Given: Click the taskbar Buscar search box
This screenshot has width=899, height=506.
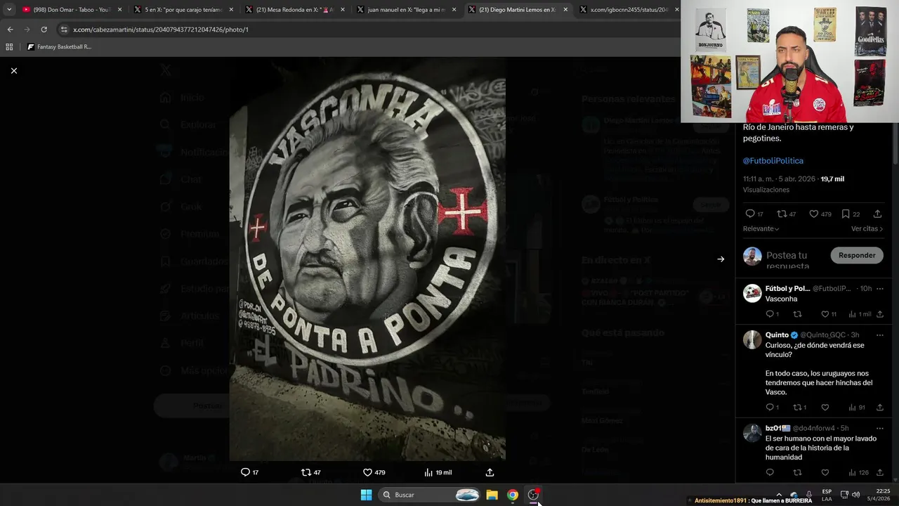Looking at the screenshot, I should pos(431,495).
